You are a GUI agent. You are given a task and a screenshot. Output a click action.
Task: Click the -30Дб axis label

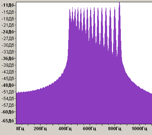8,45
